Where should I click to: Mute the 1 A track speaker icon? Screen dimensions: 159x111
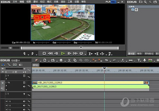coord(24,101)
